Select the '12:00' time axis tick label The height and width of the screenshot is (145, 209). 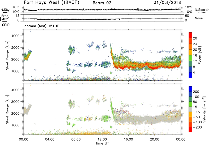102,140
